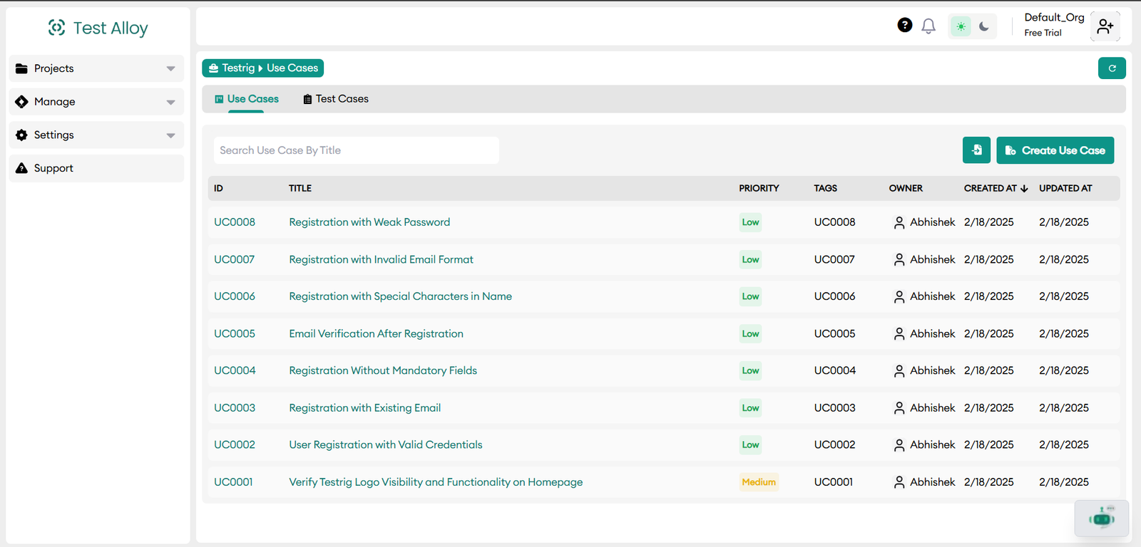Click the Use Cases tab icon
Screen dimensions: 1141x547
[x=220, y=100]
